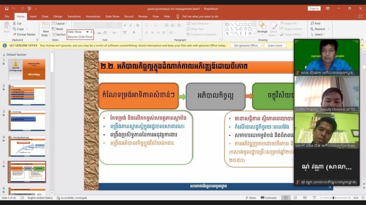Start presentation from the Quick Access slideshow icon
This screenshot has height=205, width=366.
29,9
